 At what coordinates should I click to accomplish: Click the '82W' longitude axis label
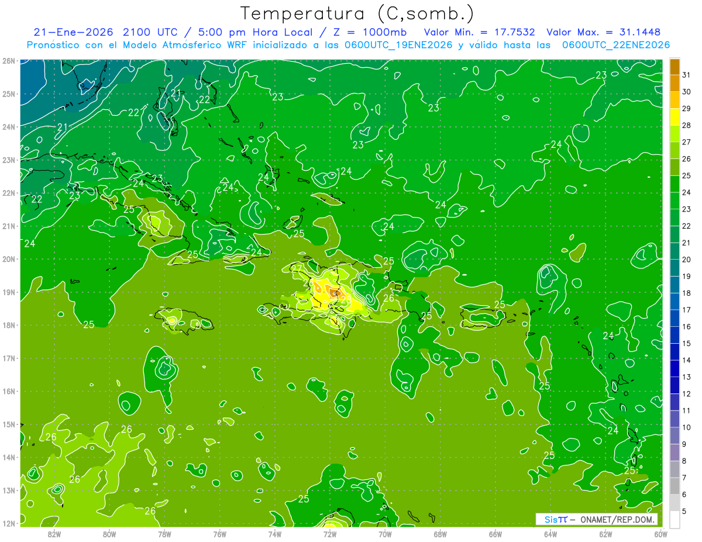[54, 533]
